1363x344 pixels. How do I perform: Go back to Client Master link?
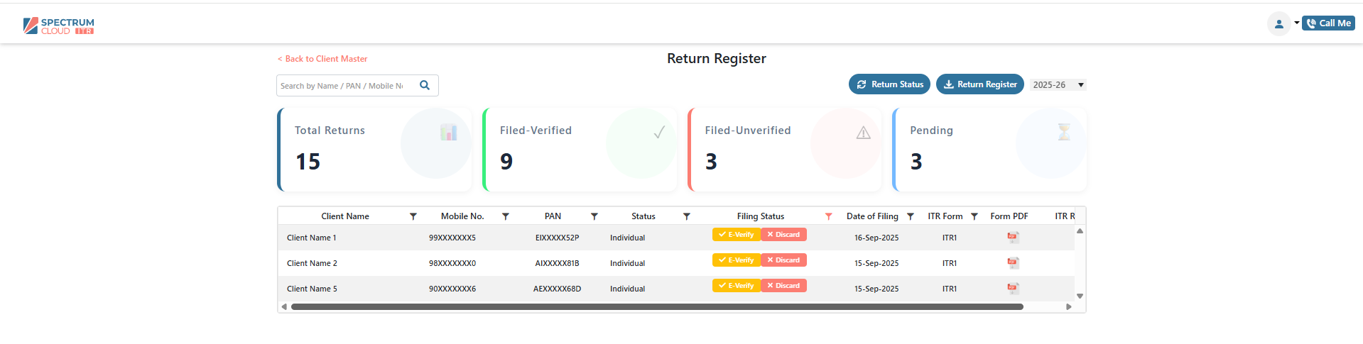(x=322, y=59)
